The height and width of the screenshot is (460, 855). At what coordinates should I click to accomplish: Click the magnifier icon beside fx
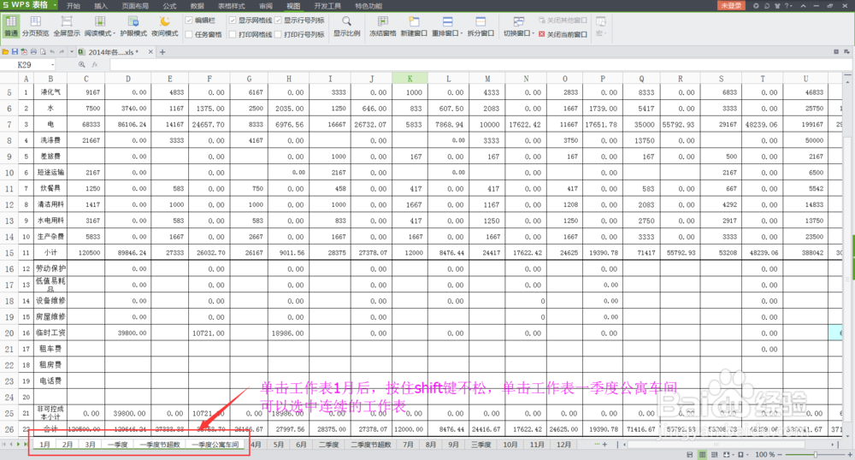coord(82,64)
